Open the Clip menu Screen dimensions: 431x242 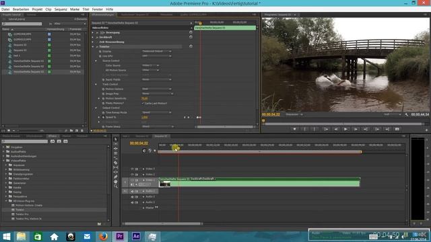click(48, 9)
